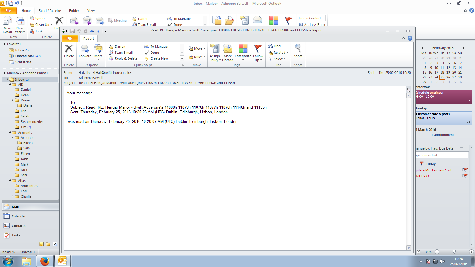Mark the report as Unread

228,53
